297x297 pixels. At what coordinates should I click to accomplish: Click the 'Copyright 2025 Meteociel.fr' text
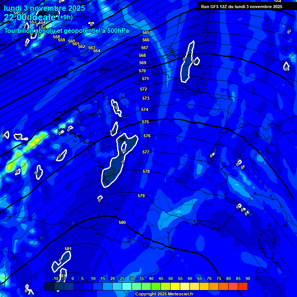(x=164, y=294)
